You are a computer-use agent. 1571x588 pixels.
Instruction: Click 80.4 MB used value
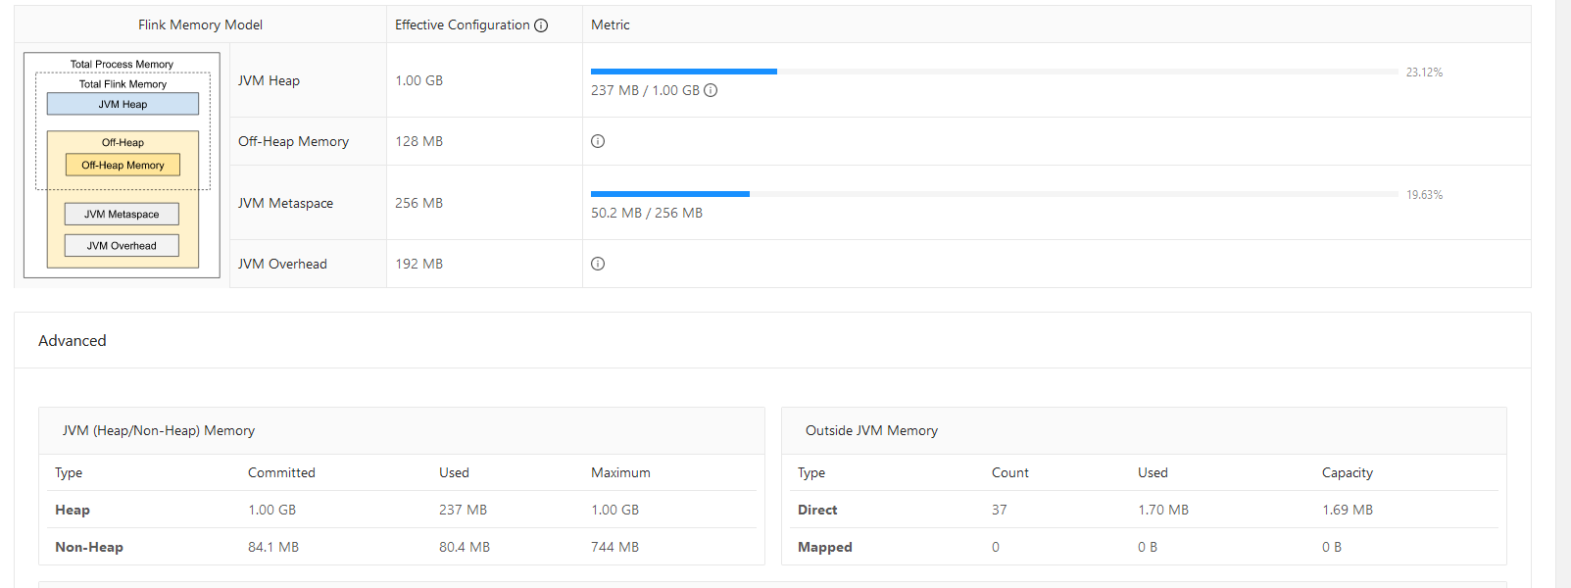(465, 547)
